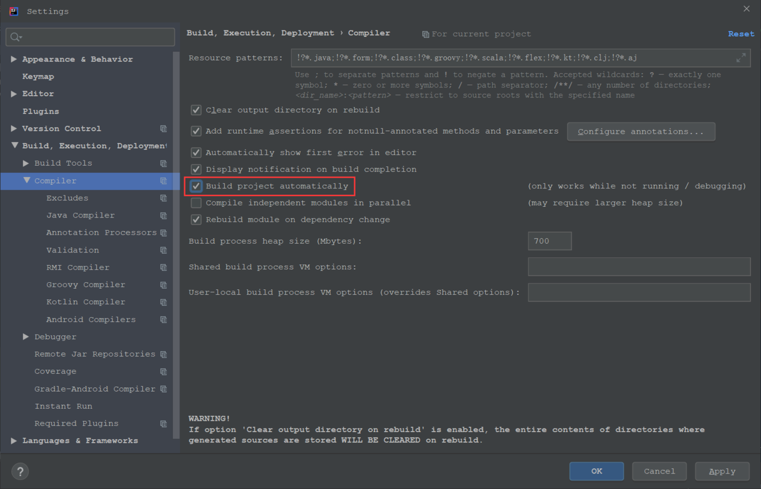Click the OK button
Viewport: 761px width, 489px height.
(x=596, y=471)
